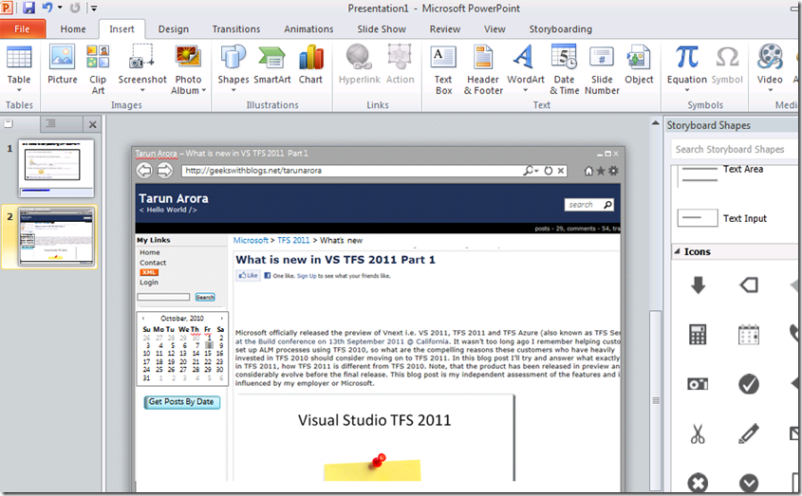This screenshot has width=802, height=496.
Task: Save the presentation from Quick Access
Action: coord(28,8)
